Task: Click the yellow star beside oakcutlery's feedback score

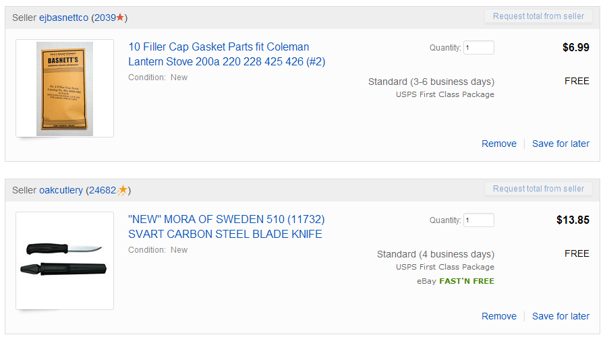Action: pos(122,190)
